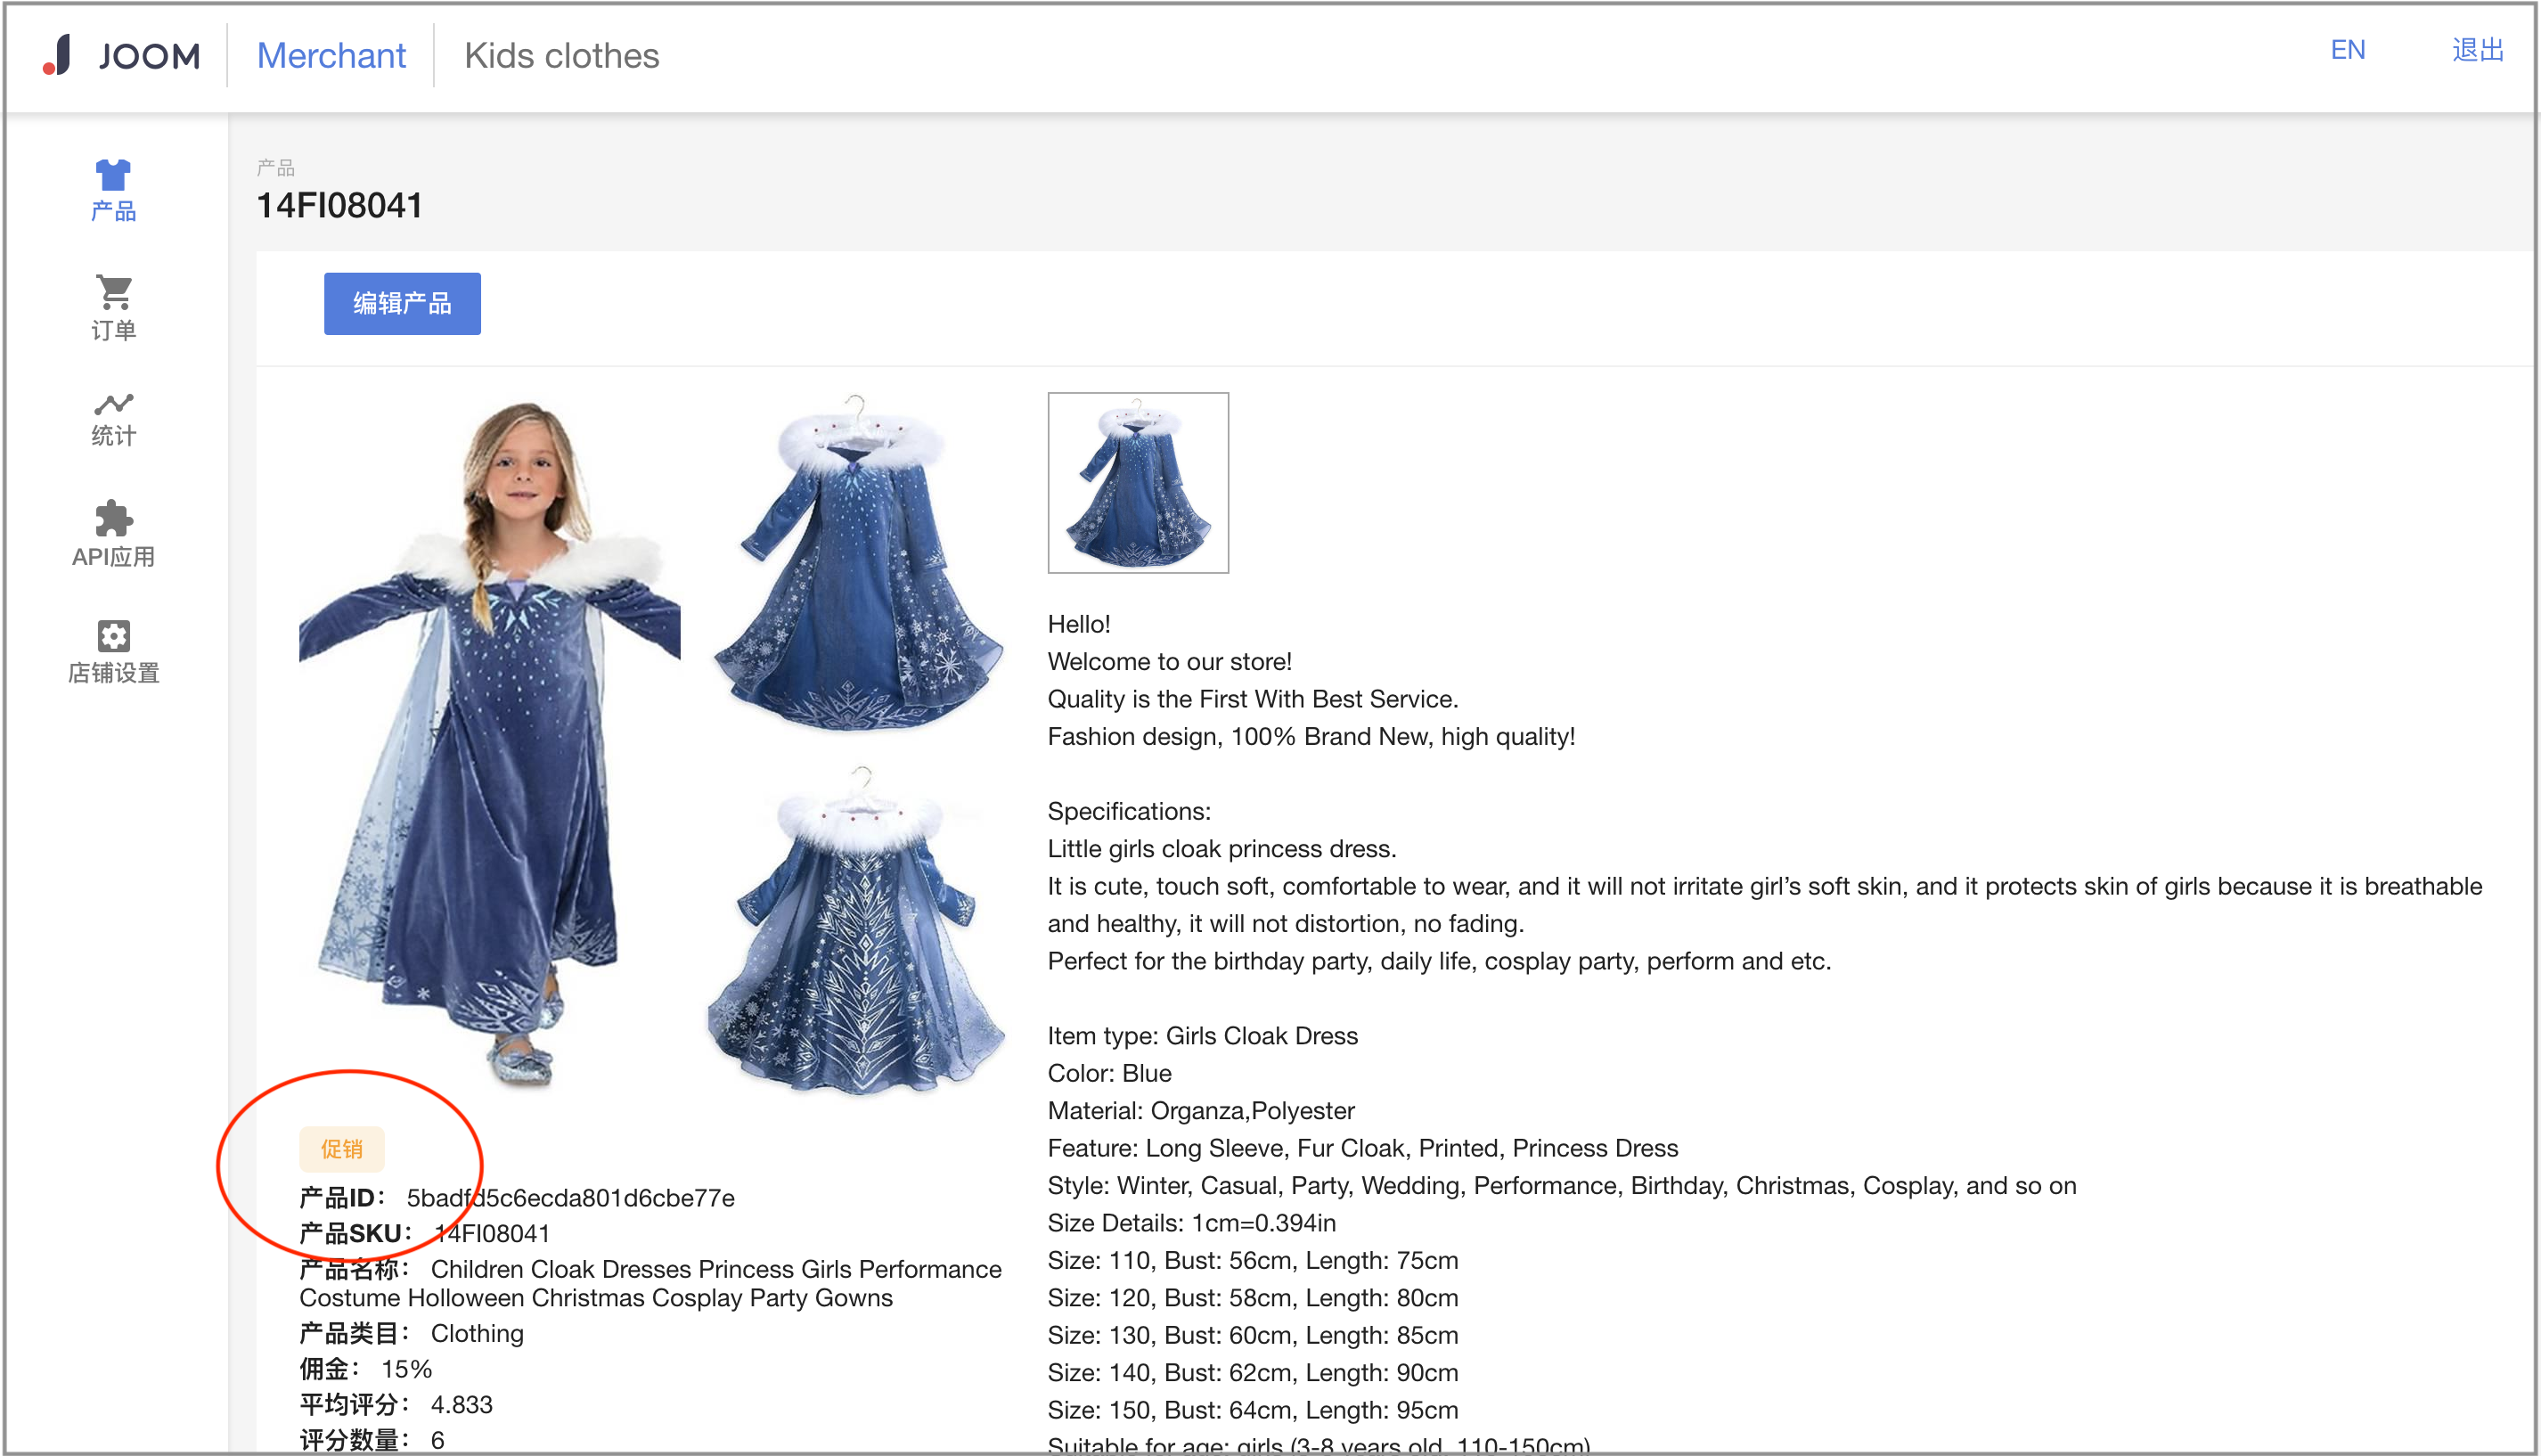2541x1456 pixels.
Task: Click the 统计 label in sidebar
Action: click(x=113, y=436)
